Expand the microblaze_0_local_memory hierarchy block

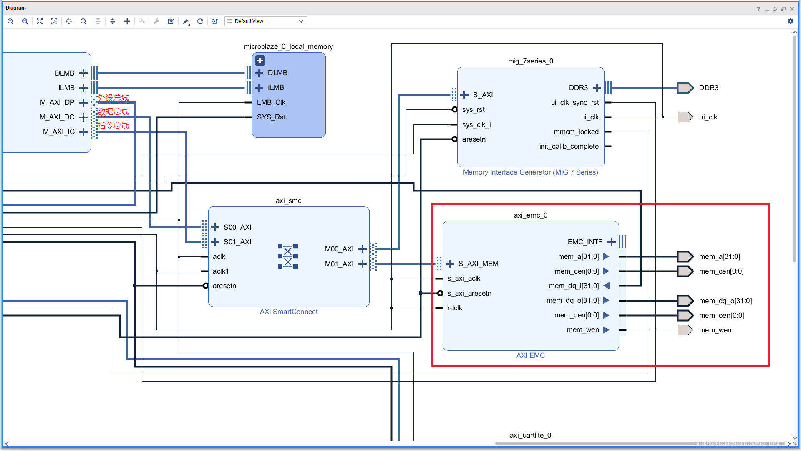click(x=260, y=61)
